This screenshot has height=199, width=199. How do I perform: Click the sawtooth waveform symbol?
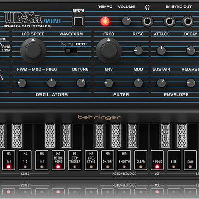point(63,44)
